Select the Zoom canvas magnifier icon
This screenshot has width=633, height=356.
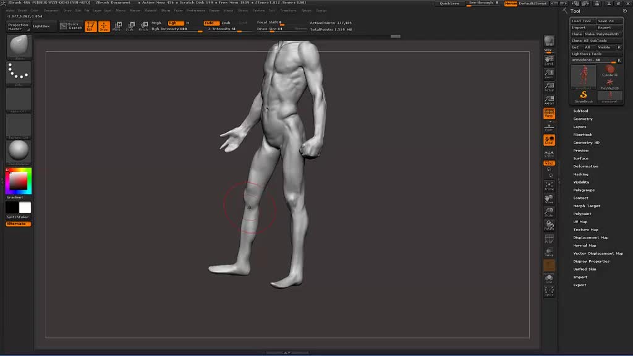coord(549,74)
